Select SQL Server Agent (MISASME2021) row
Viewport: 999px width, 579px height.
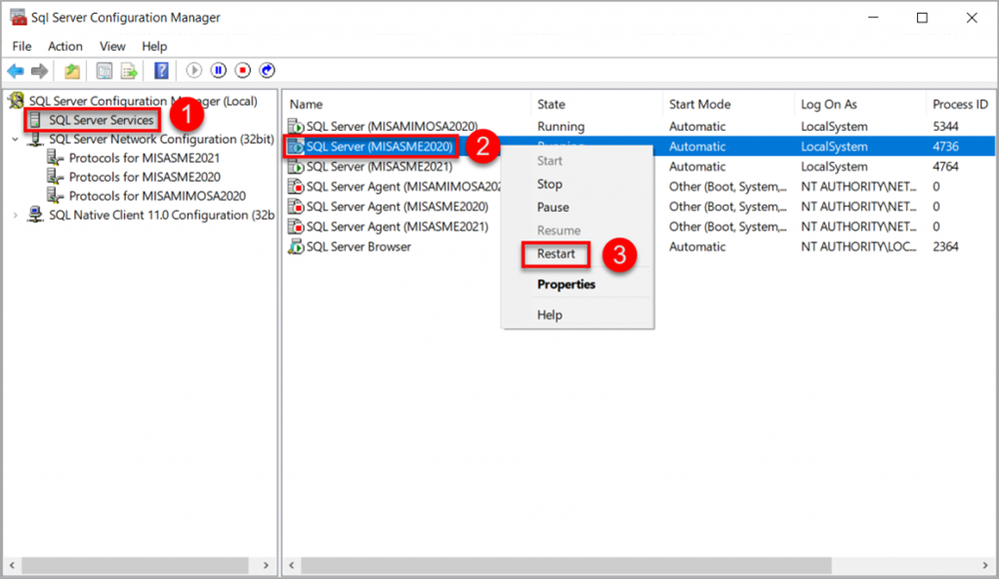click(397, 227)
